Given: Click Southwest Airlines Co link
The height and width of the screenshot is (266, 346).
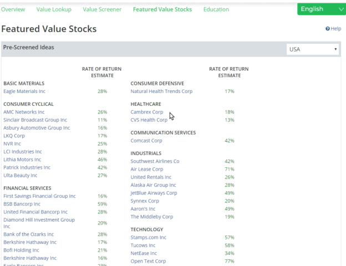Looking at the screenshot, I should [x=155, y=161].
